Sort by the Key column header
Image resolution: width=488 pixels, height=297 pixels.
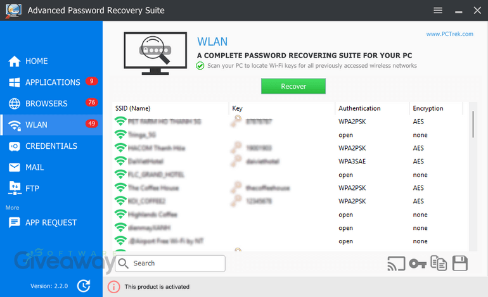tap(282, 108)
